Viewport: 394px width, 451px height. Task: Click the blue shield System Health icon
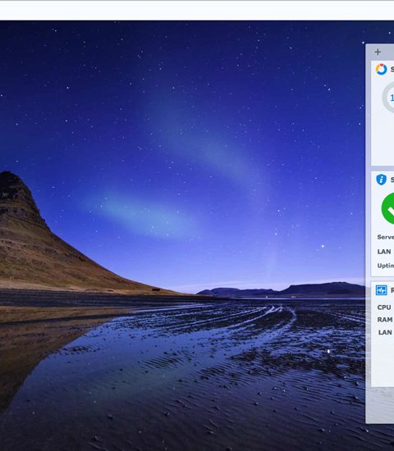[382, 180]
